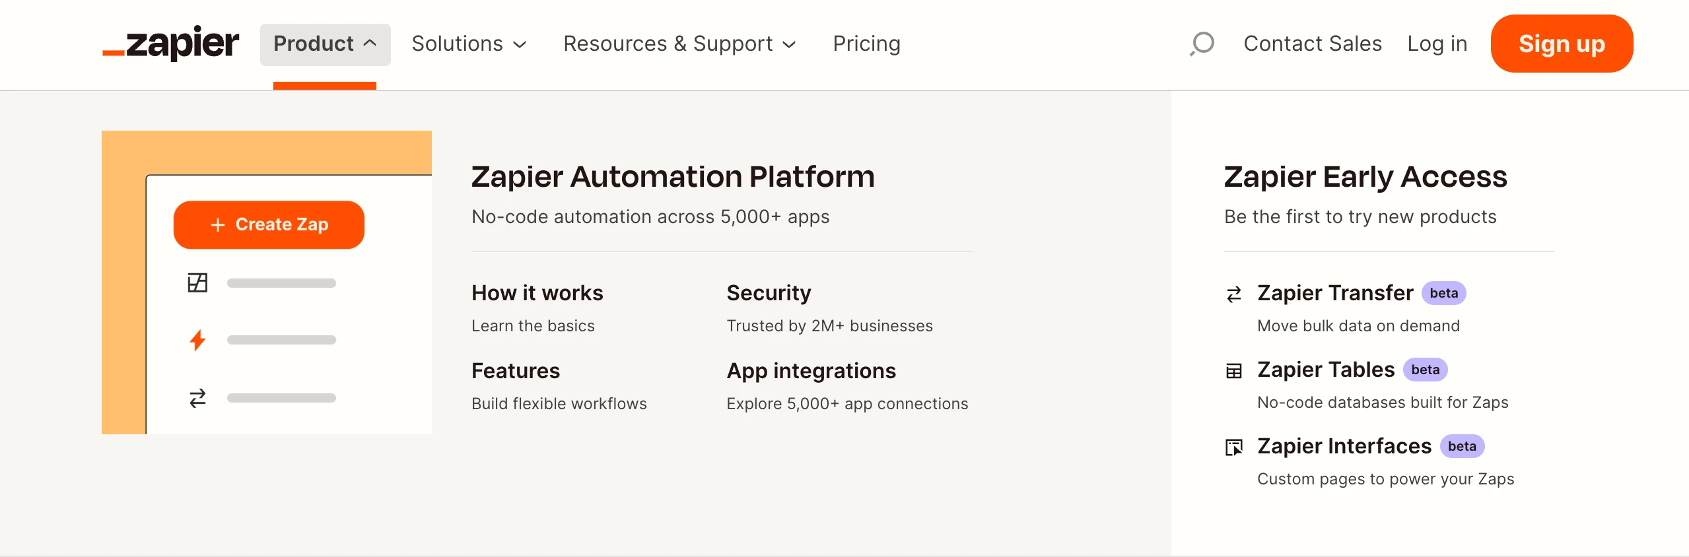Click 'Trusted by 2M+ businesses' text
This screenshot has height=557, width=1689.
(829, 326)
